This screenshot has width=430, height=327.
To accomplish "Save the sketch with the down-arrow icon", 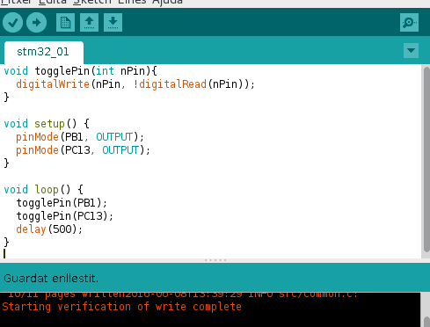I will pos(113,23).
